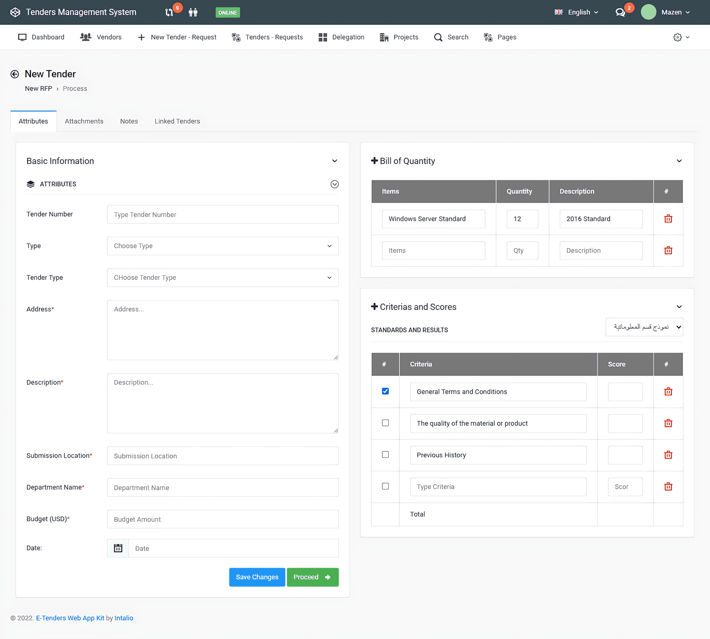Collapse the Criterias and Scores panel
This screenshot has width=710, height=639.
coord(679,307)
